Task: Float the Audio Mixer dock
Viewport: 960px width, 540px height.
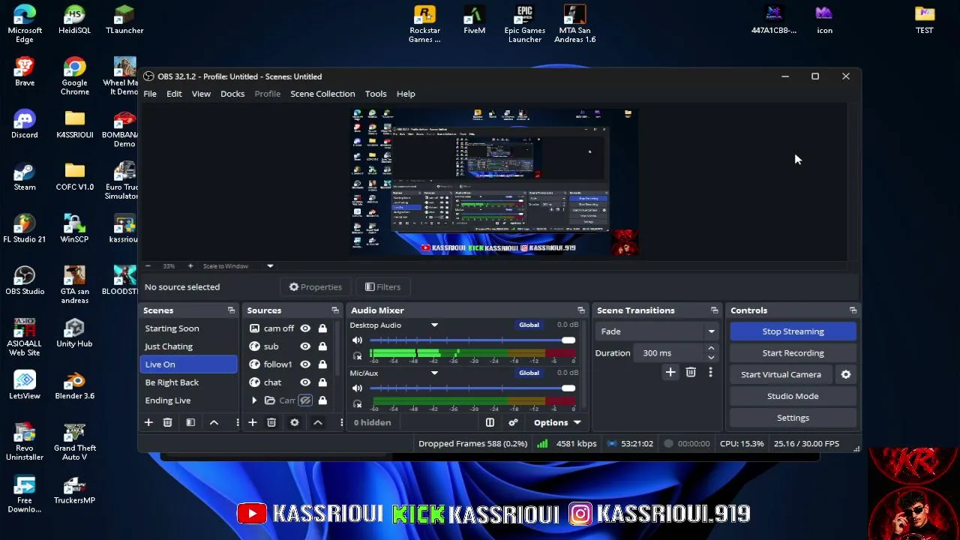Action: click(x=581, y=310)
